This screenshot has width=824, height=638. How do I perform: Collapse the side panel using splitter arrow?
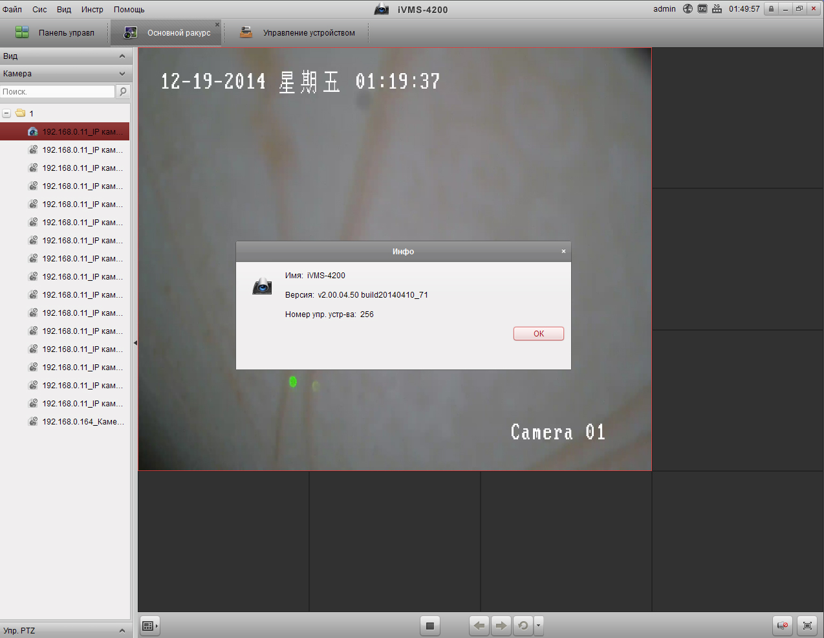tap(135, 343)
